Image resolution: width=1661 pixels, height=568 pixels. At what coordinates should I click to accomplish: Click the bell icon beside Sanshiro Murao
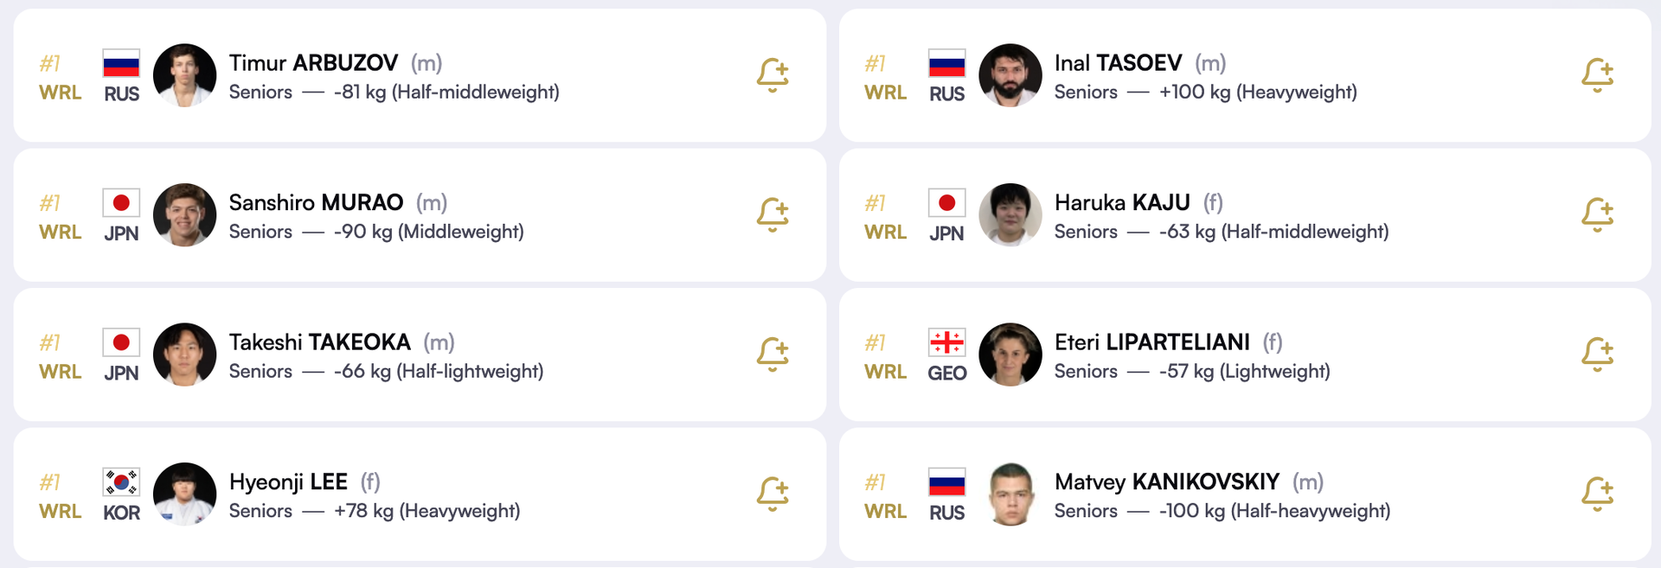(773, 214)
